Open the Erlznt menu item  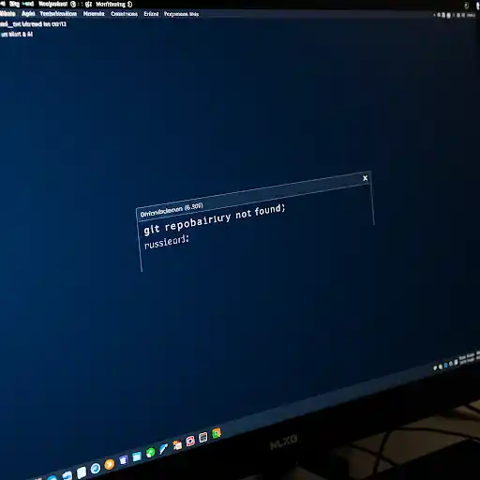[151, 14]
